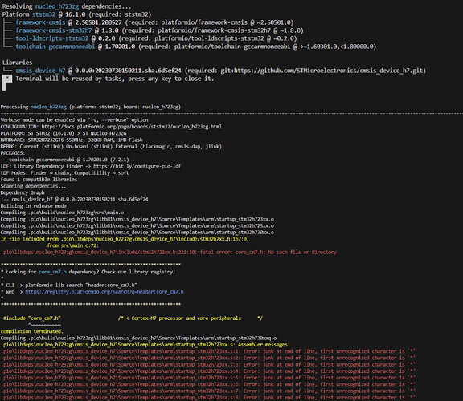Open the bit.ly/configure-pio-ldf link

pyautogui.click(x=137, y=166)
